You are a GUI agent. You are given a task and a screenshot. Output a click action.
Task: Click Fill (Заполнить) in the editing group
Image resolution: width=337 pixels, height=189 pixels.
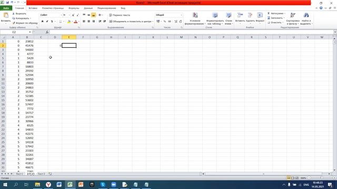(x=276, y=18)
